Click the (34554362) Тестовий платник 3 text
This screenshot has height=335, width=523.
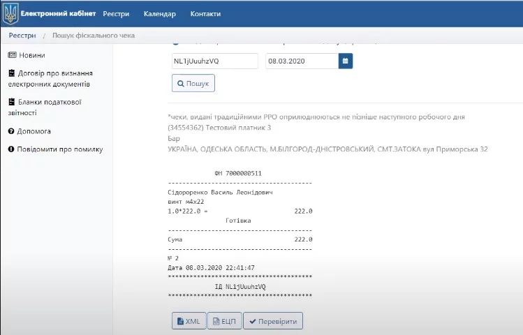click(x=219, y=128)
